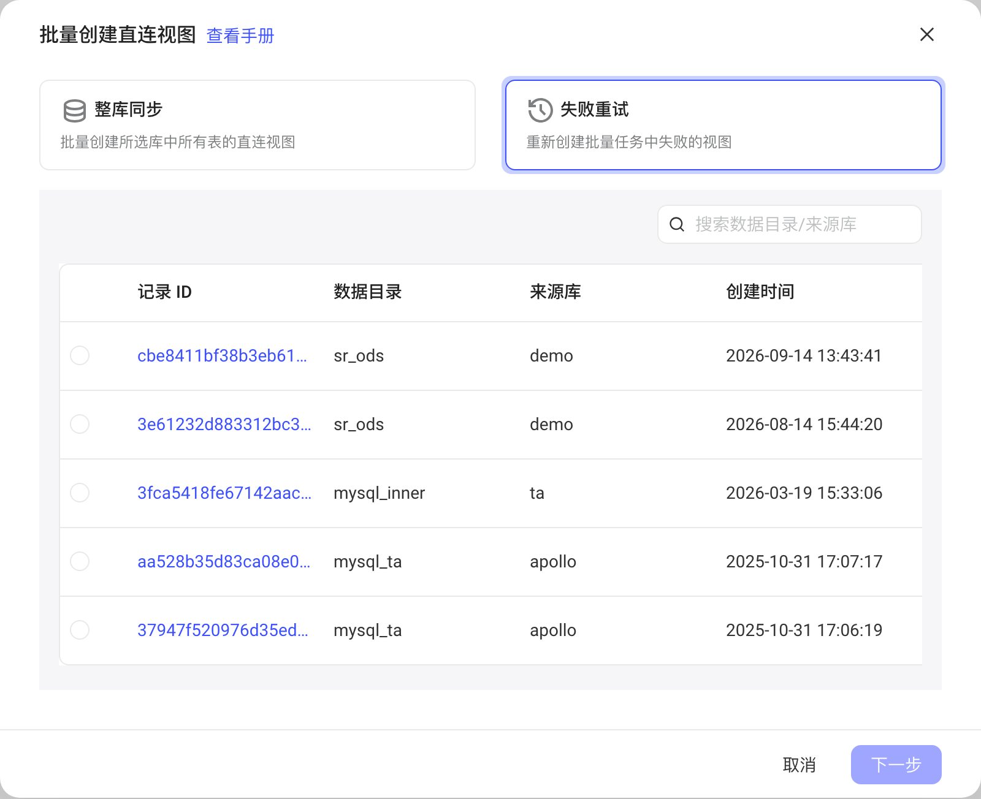Click the 来源库 column header

[x=555, y=292]
